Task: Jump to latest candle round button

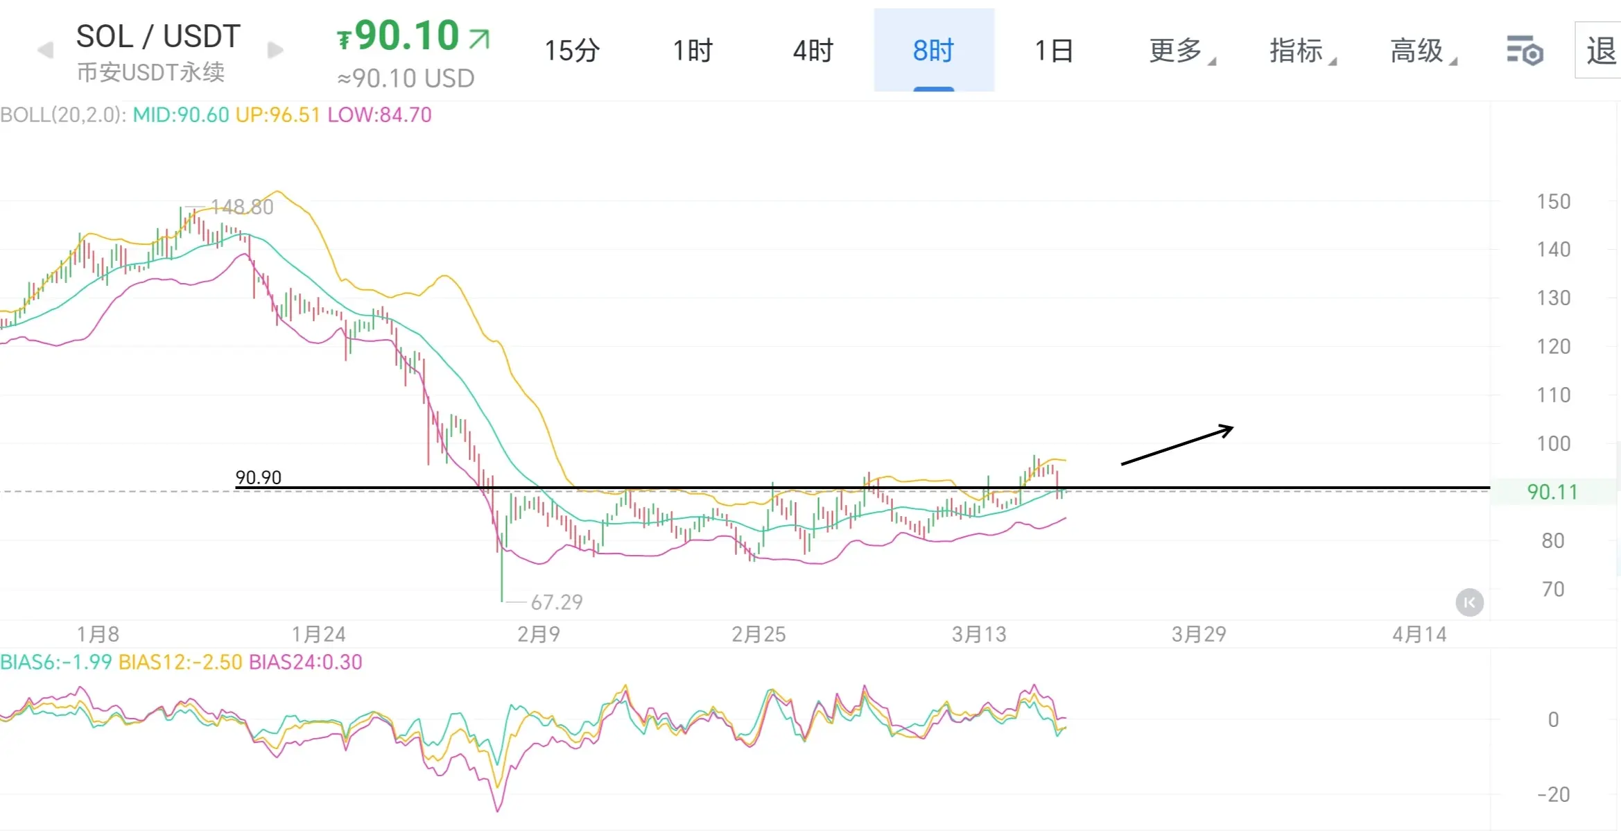Action: (1469, 602)
